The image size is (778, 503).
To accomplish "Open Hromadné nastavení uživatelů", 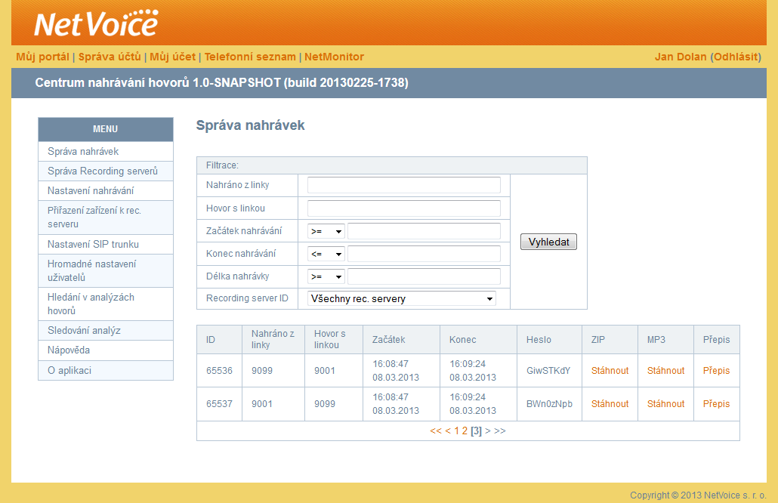I will point(106,271).
